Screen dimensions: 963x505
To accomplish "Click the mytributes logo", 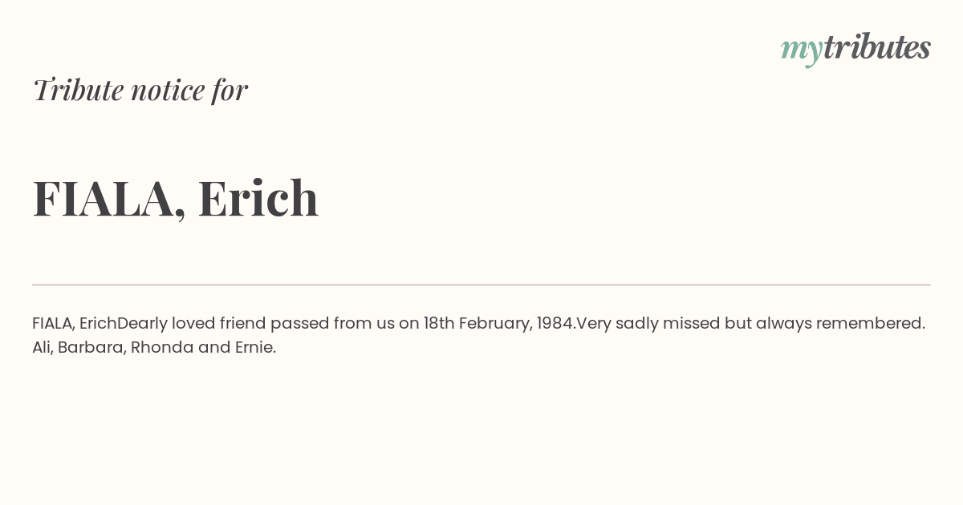I will click(x=855, y=48).
